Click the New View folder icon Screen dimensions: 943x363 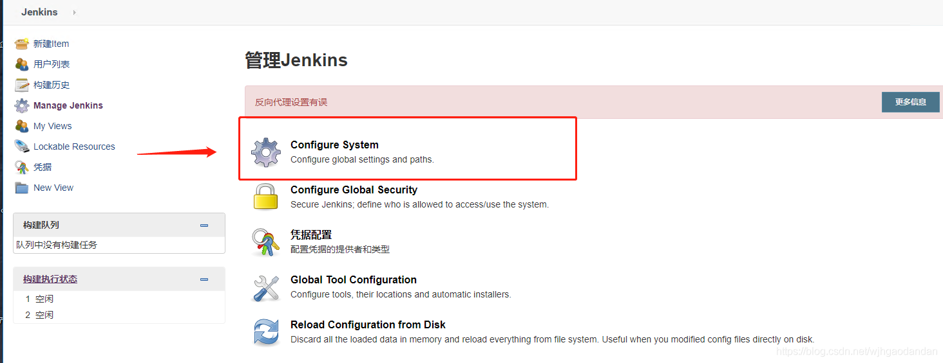pos(22,188)
